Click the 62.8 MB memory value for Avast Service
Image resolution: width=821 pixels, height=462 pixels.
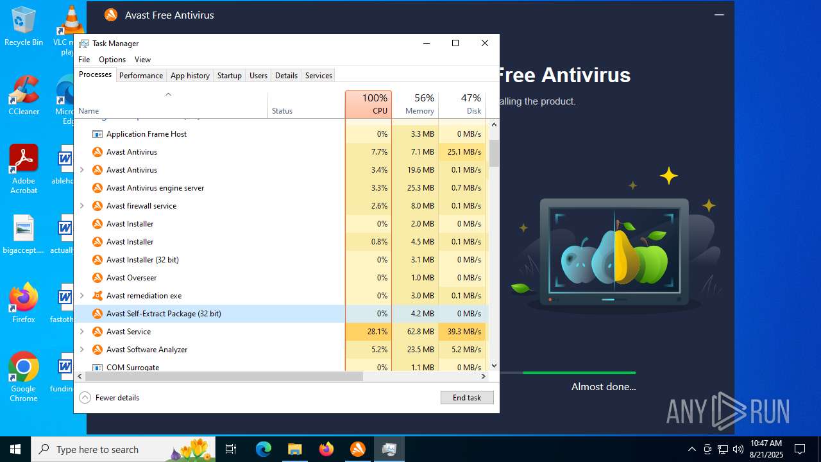pyautogui.click(x=420, y=332)
